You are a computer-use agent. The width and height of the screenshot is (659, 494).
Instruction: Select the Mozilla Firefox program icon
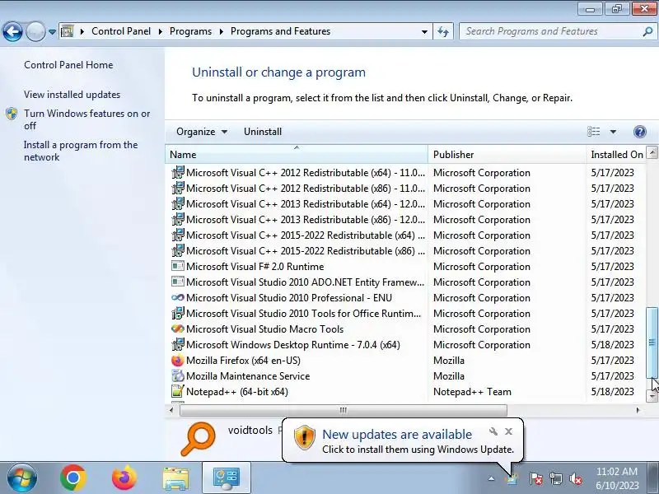pos(178,360)
